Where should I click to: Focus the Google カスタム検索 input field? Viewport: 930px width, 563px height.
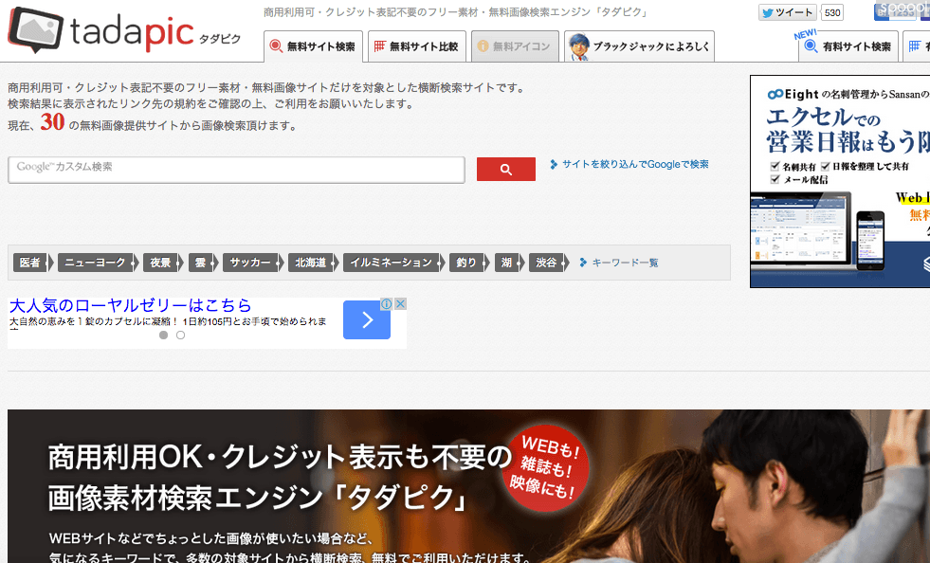pyautogui.click(x=236, y=170)
